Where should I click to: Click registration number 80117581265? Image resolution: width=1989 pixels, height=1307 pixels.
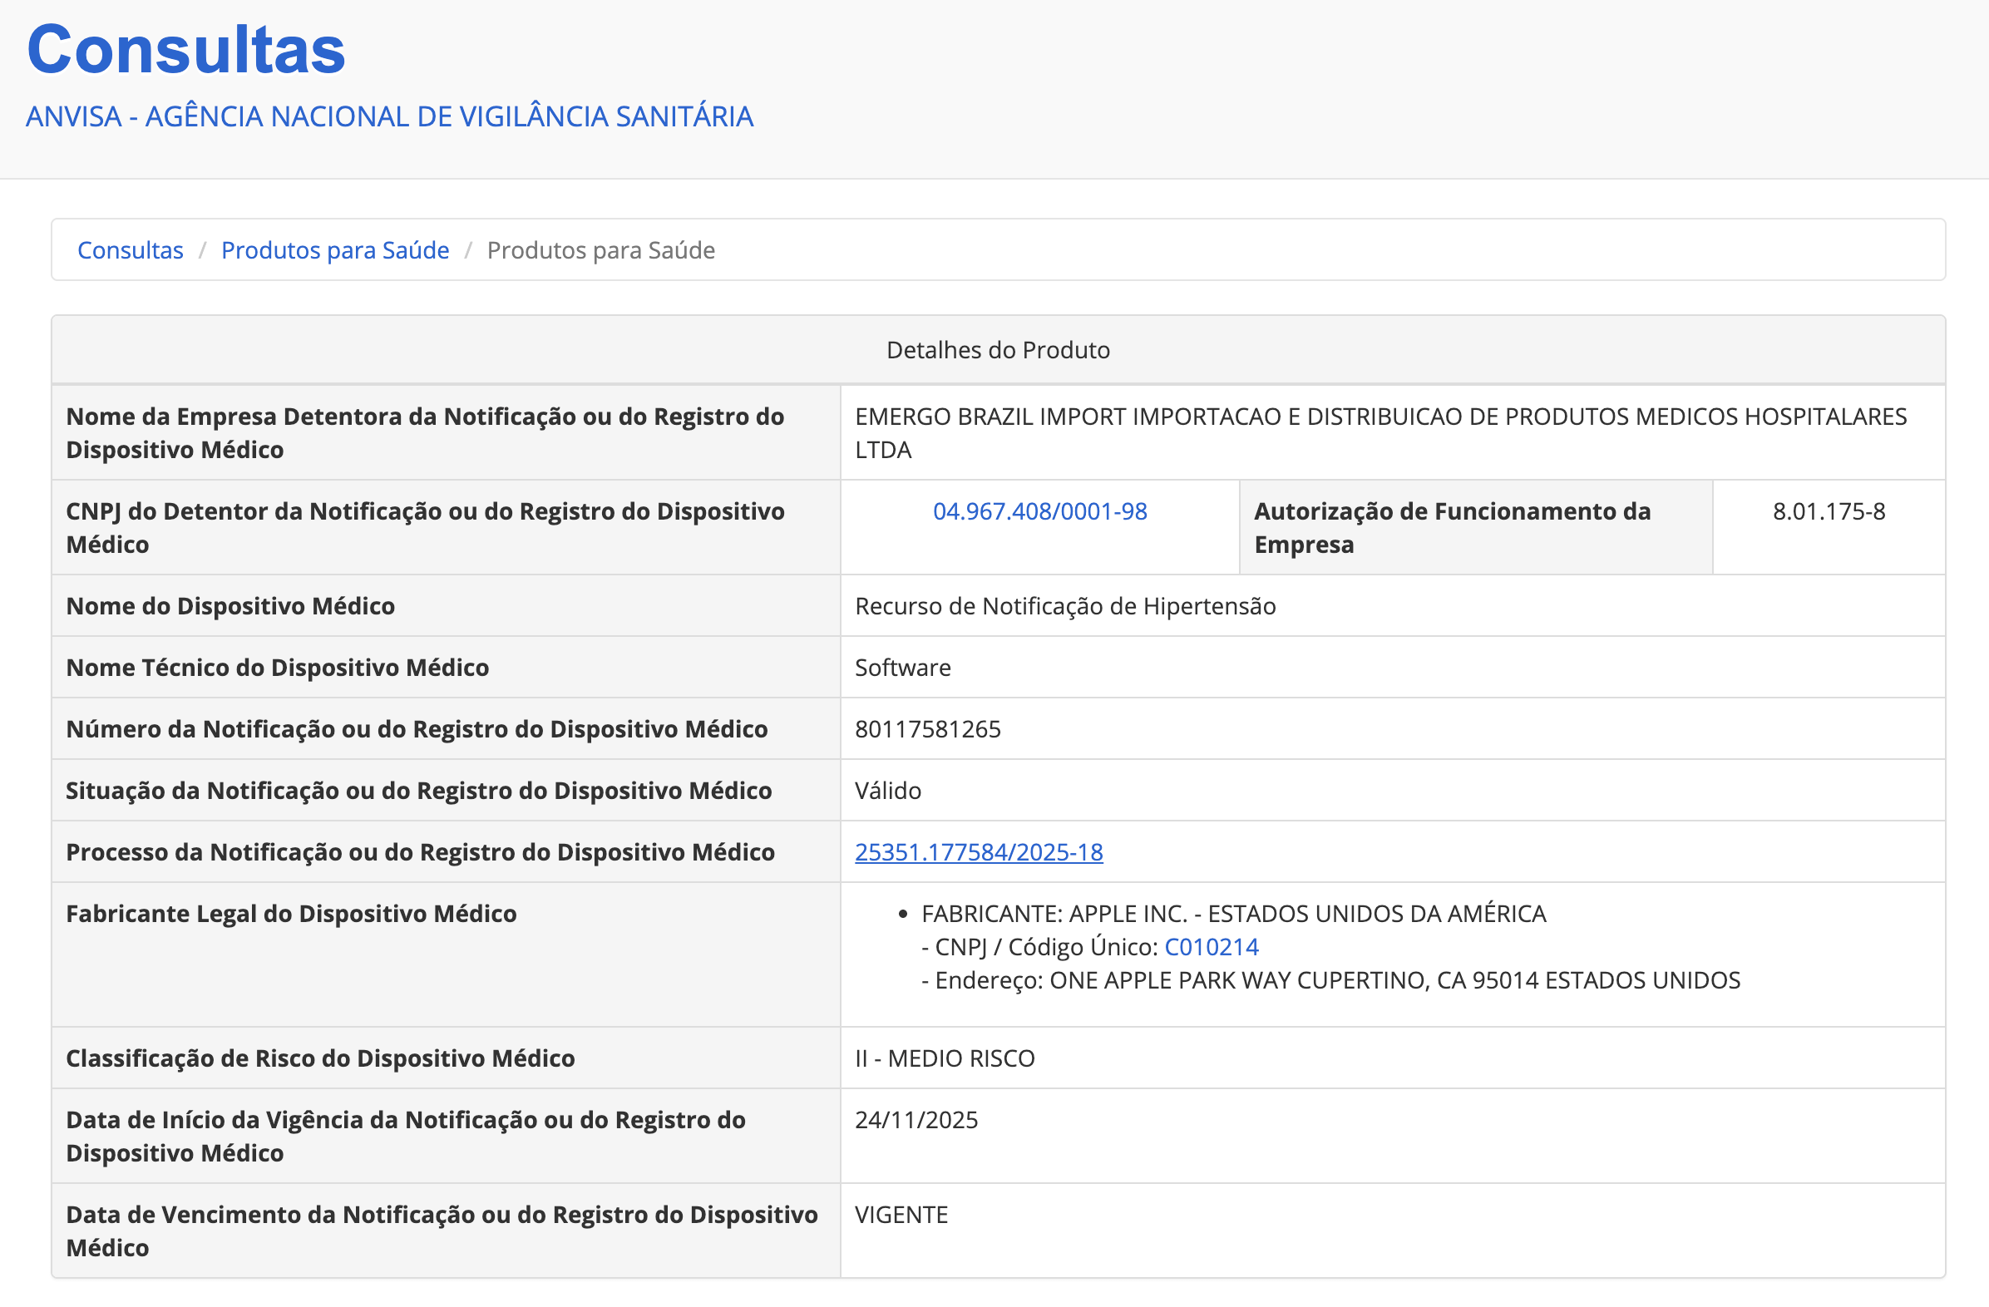(x=927, y=728)
